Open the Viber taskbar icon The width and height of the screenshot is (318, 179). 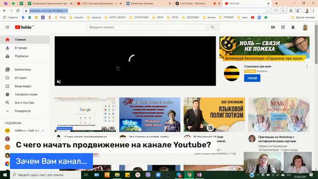148,175
